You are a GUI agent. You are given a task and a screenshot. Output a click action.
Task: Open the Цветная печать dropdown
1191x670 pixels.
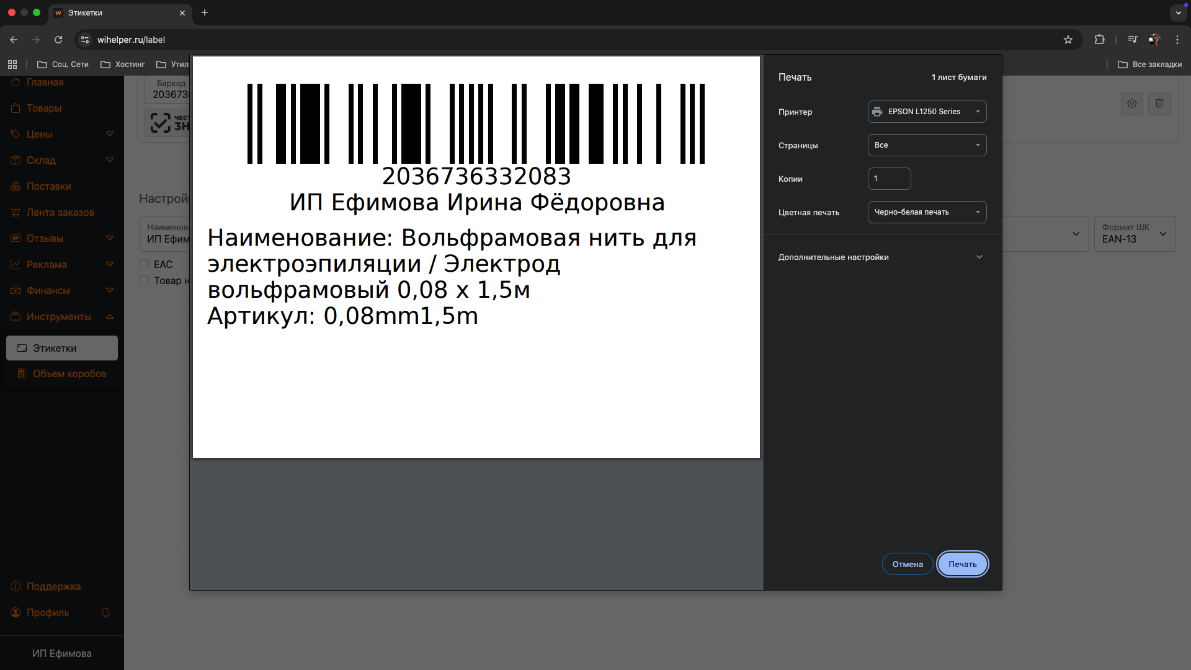(x=926, y=212)
